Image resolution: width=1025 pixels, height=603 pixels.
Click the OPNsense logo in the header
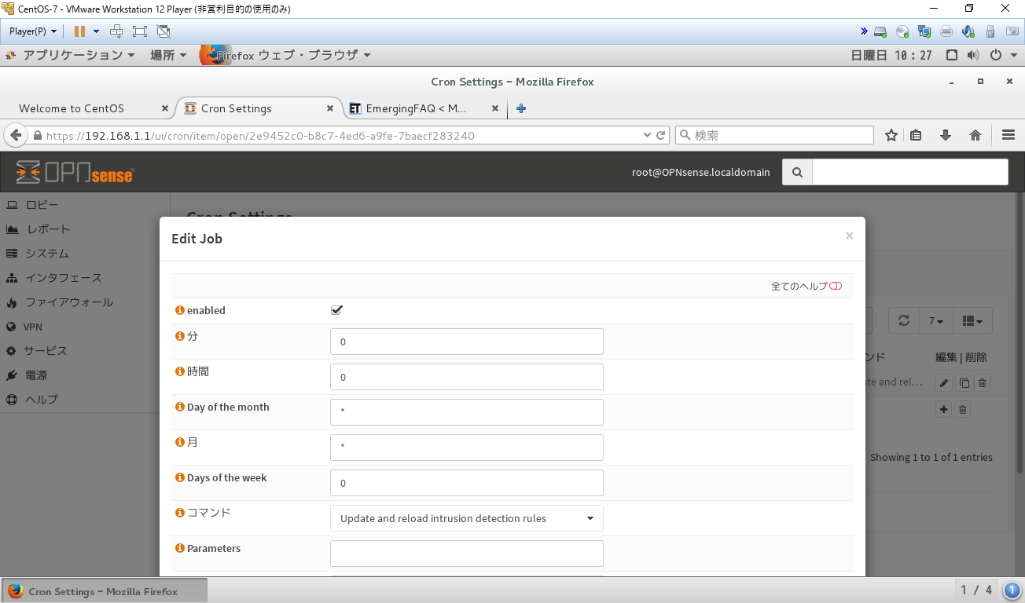(75, 171)
